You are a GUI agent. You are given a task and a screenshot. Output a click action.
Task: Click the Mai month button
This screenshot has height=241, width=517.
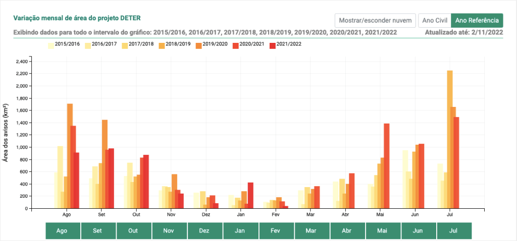pos(383,230)
